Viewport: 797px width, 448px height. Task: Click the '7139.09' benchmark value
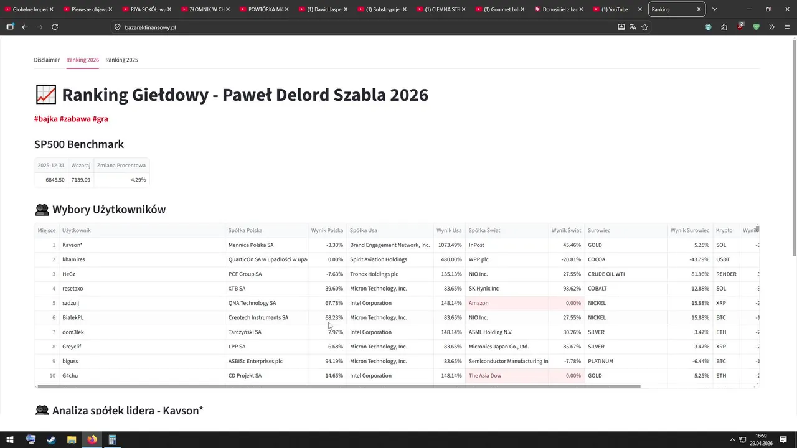coord(81,180)
